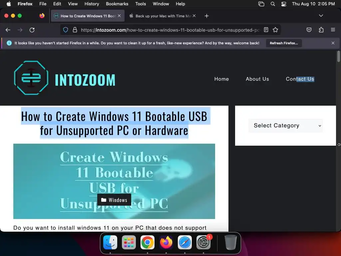This screenshot has height=256, width=341.
Task: Open the tracking protection shield
Action: [x=66, y=30]
